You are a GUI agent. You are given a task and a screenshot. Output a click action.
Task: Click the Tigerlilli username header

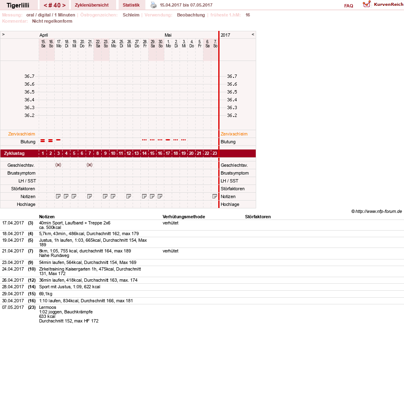point(18,5)
